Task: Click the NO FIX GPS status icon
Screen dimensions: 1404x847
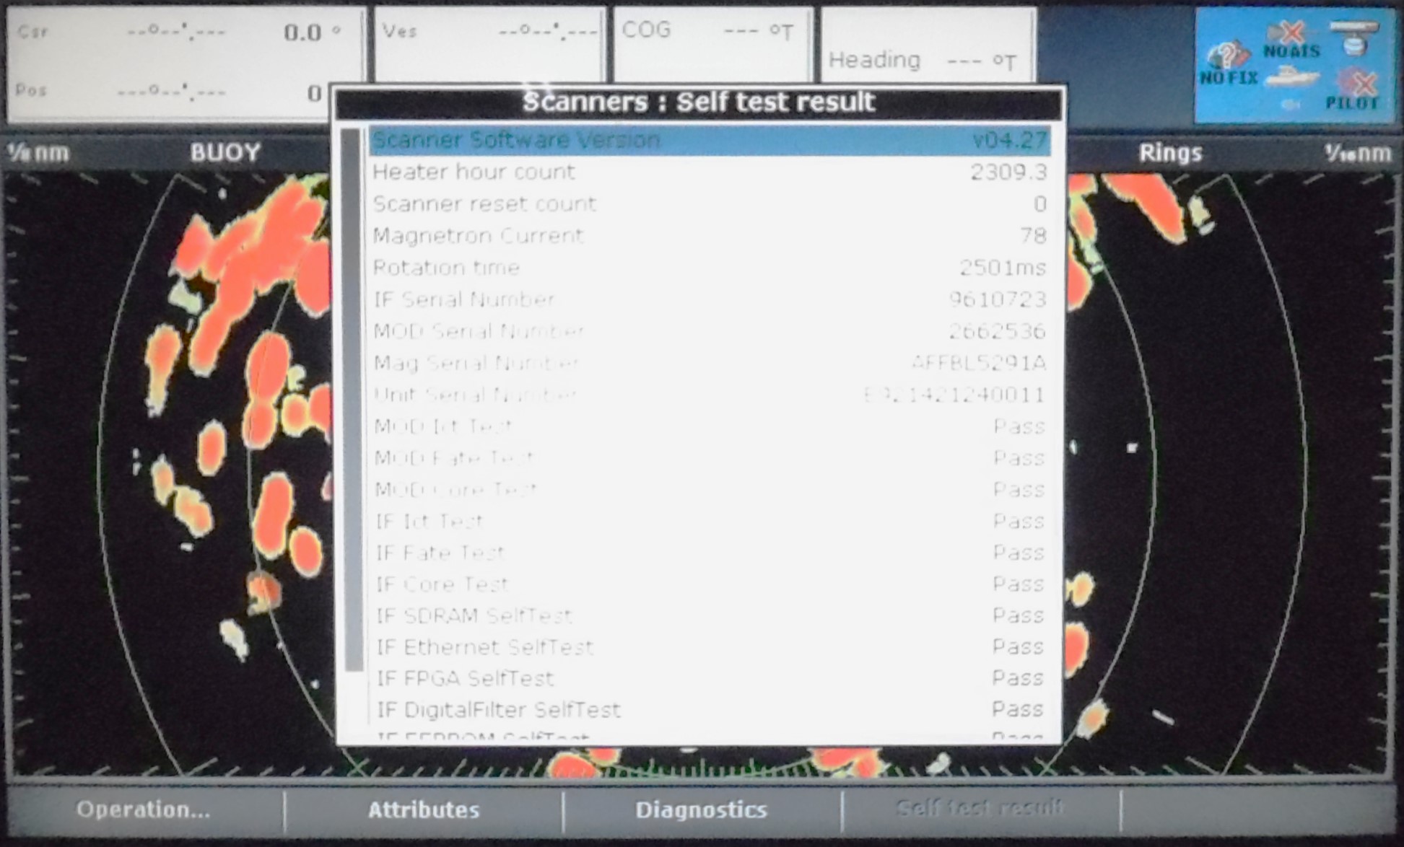Action: pos(1227,63)
